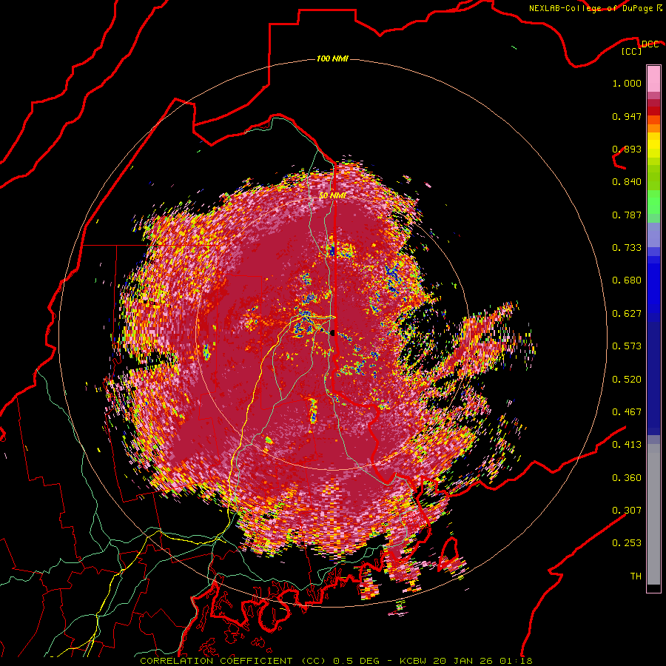666x666 pixels.
Task: Click the TH threshold label
Action: (636, 576)
